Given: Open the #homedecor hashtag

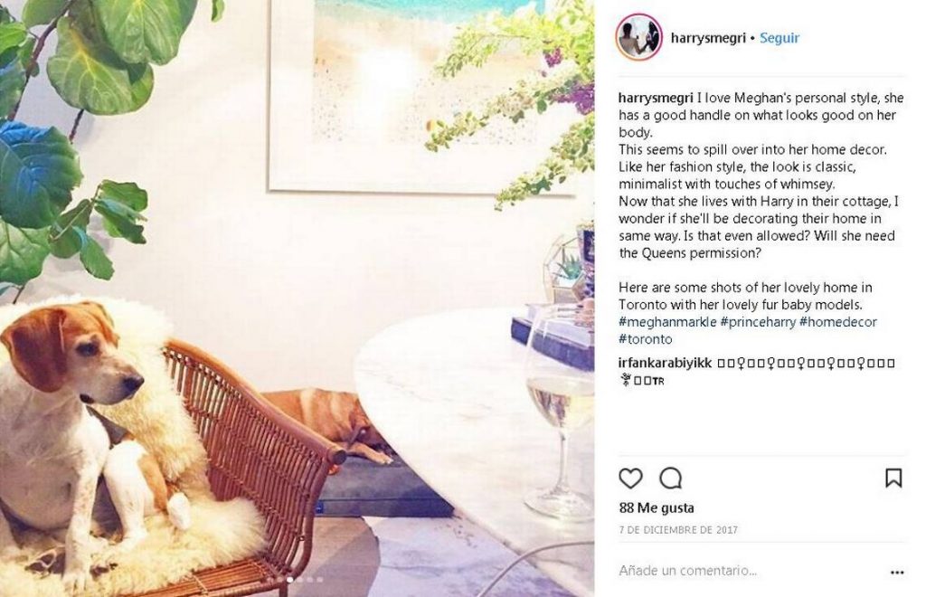Looking at the screenshot, I should point(837,322).
